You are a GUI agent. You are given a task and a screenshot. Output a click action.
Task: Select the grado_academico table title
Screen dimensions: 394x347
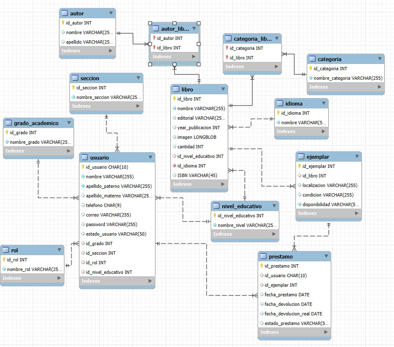pos(36,123)
